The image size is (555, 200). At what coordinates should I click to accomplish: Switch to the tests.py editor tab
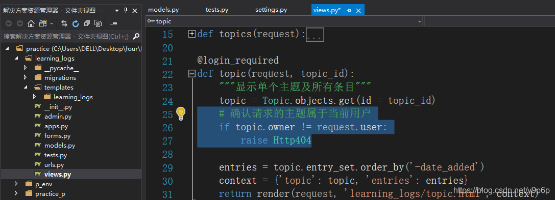(217, 10)
